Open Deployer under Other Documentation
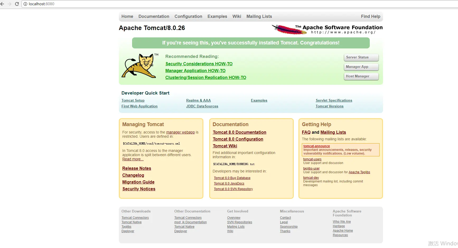The width and height of the screenshot is (458, 248). [x=181, y=231]
